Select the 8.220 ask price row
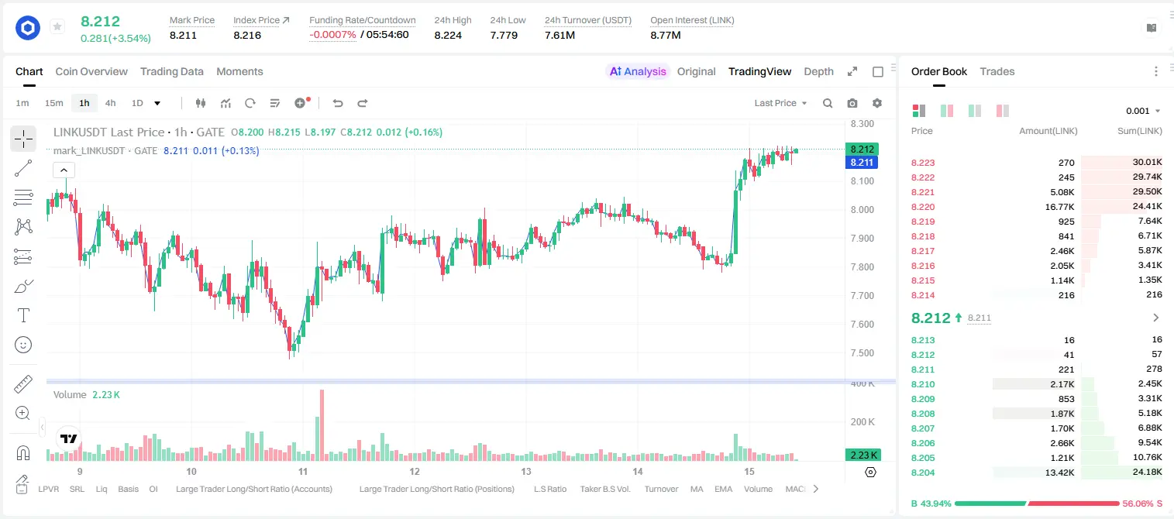 [1036, 207]
